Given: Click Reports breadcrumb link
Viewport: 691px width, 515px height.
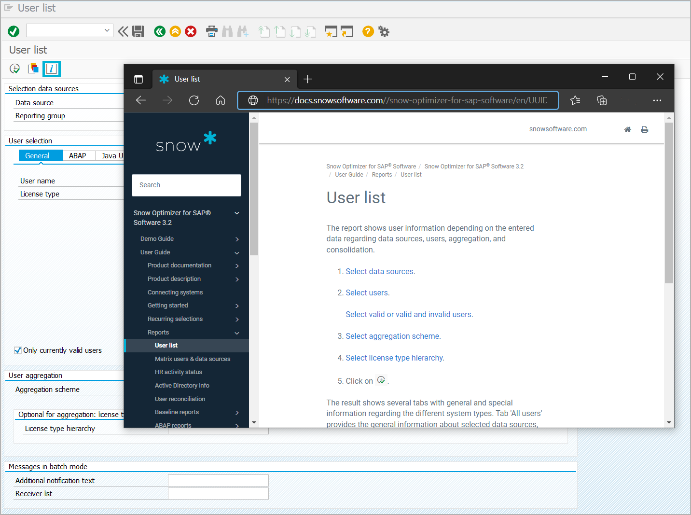Looking at the screenshot, I should click(382, 175).
